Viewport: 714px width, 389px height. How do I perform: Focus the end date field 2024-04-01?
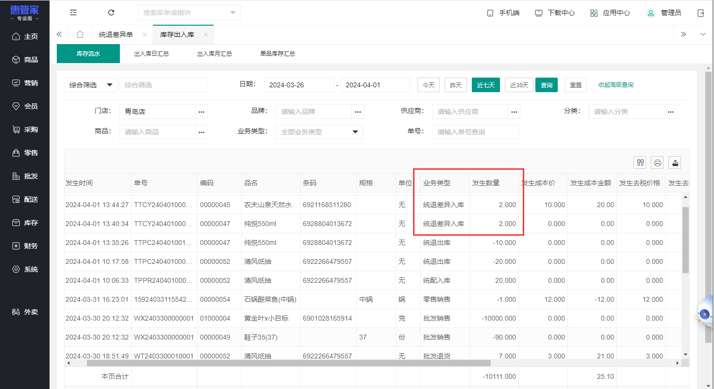coord(376,85)
